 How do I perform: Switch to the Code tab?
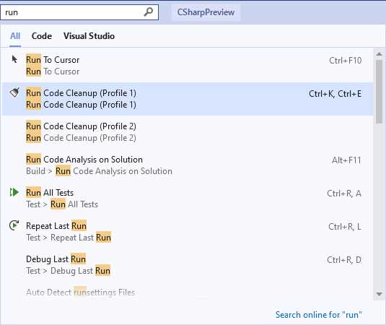point(42,36)
